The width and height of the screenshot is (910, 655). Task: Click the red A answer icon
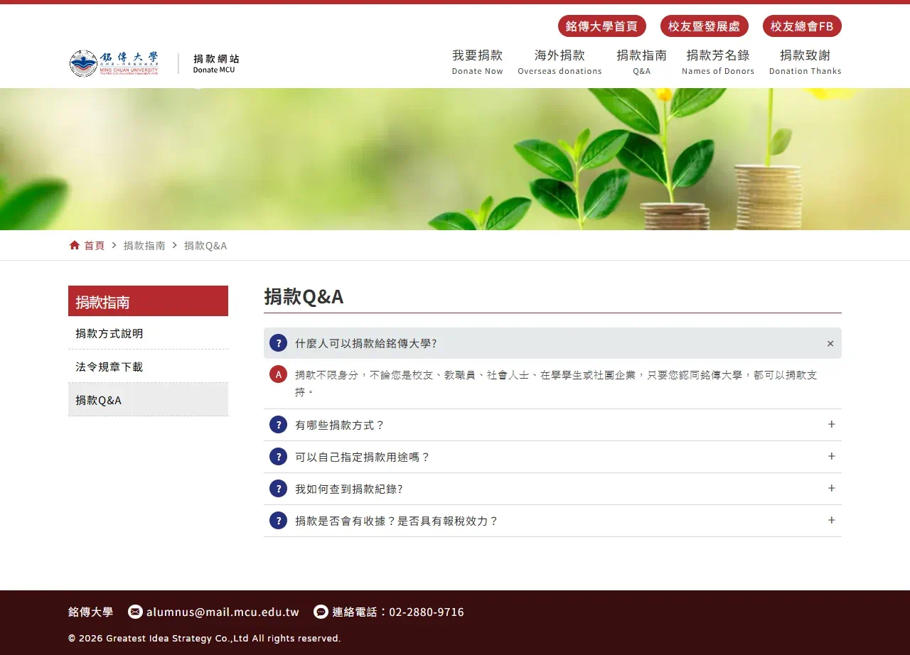tap(278, 374)
